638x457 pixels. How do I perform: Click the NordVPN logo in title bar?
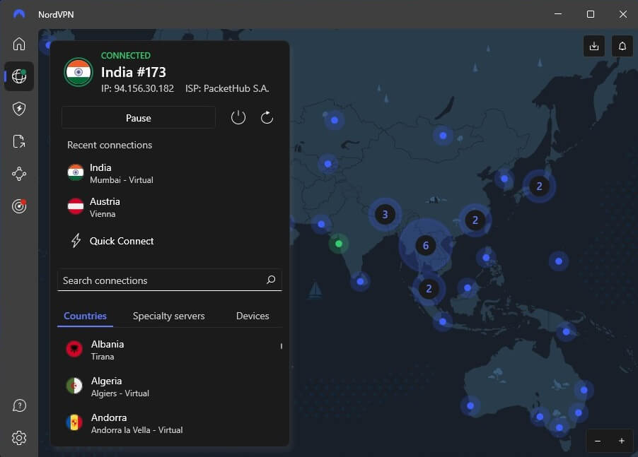pos(19,14)
